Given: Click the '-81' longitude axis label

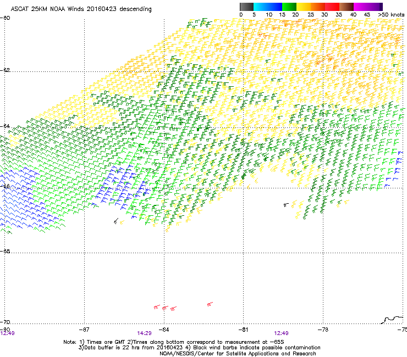Looking at the screenshot, I should tap(243, 330).
